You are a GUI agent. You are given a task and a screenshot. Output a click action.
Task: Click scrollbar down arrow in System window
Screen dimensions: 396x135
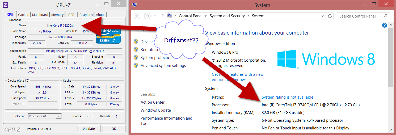tap(391, 130)
